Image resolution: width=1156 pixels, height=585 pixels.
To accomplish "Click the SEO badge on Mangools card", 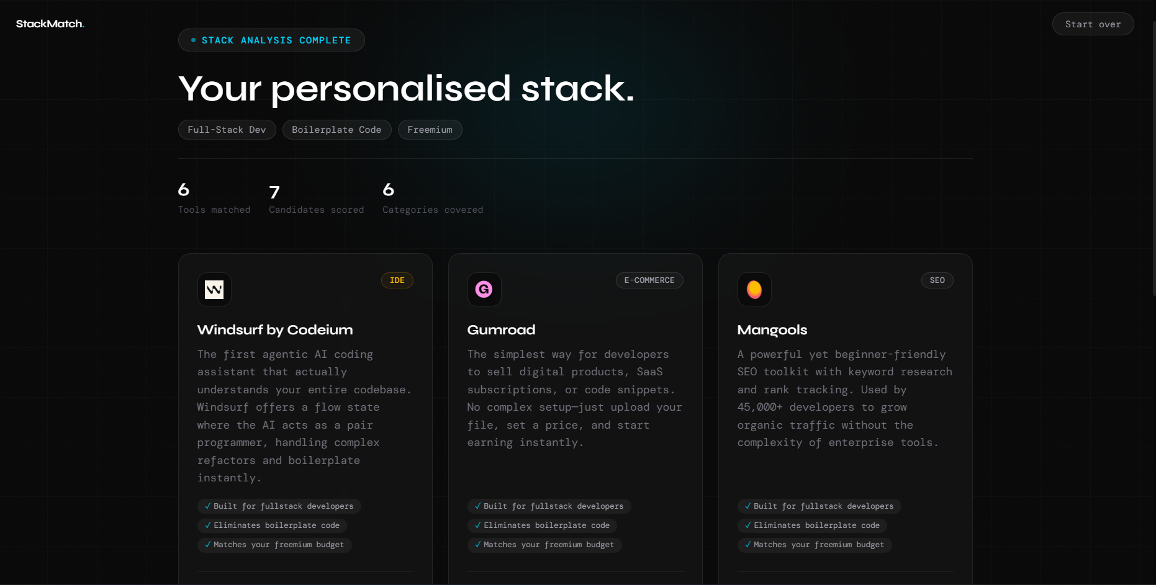I will (937, 280).
